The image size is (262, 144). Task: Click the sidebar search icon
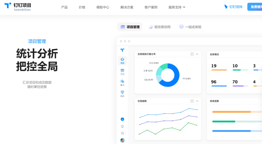122,133
